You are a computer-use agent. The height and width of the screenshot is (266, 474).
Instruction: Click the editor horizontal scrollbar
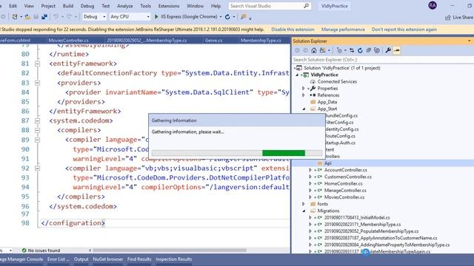click(170, 250)
